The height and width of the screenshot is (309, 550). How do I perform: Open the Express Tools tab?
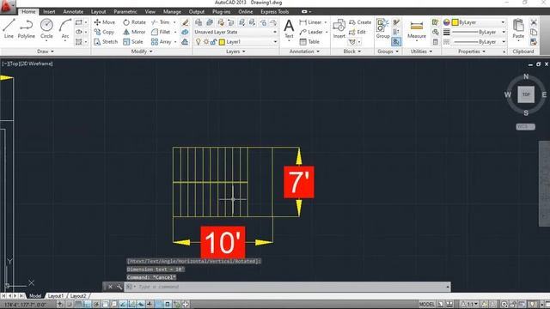click(274, 11)
